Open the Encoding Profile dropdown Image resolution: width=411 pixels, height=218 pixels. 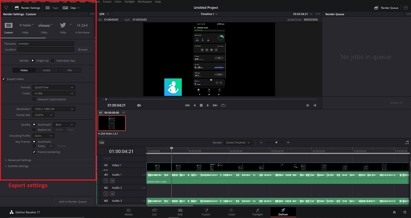[x=43, y=136]
